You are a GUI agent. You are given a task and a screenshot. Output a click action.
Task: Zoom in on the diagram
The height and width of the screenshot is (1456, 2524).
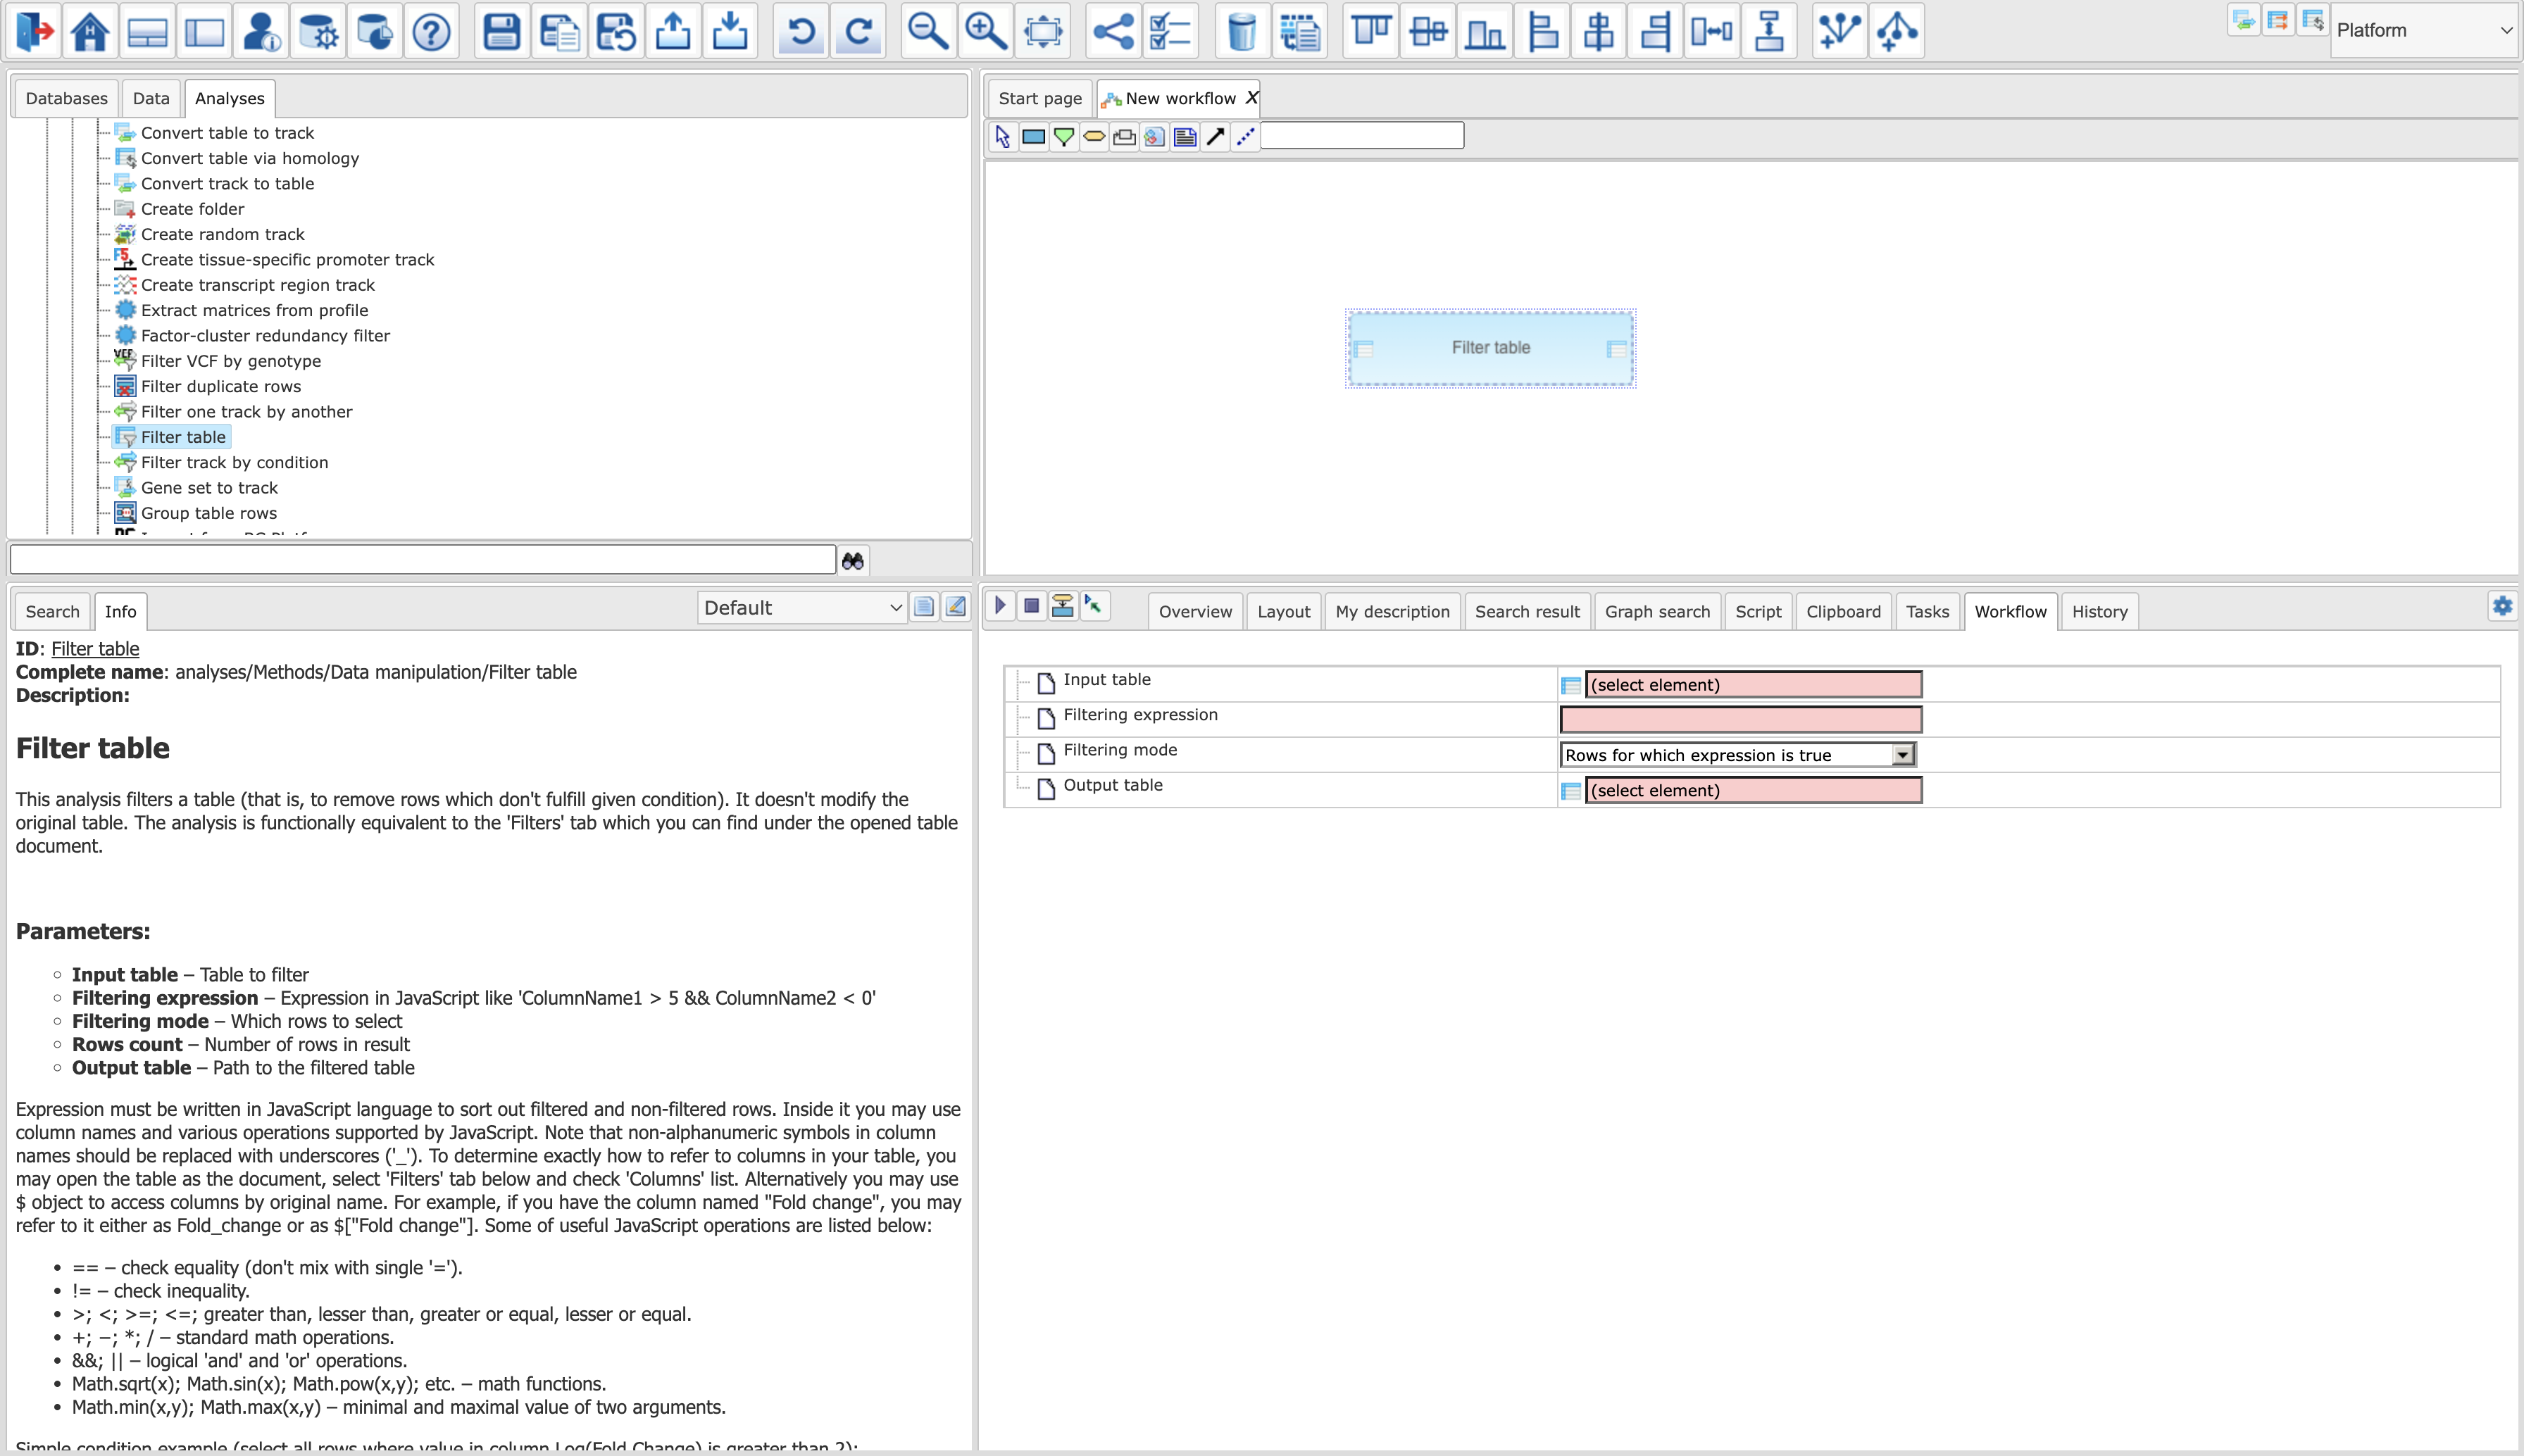(985, 31)
